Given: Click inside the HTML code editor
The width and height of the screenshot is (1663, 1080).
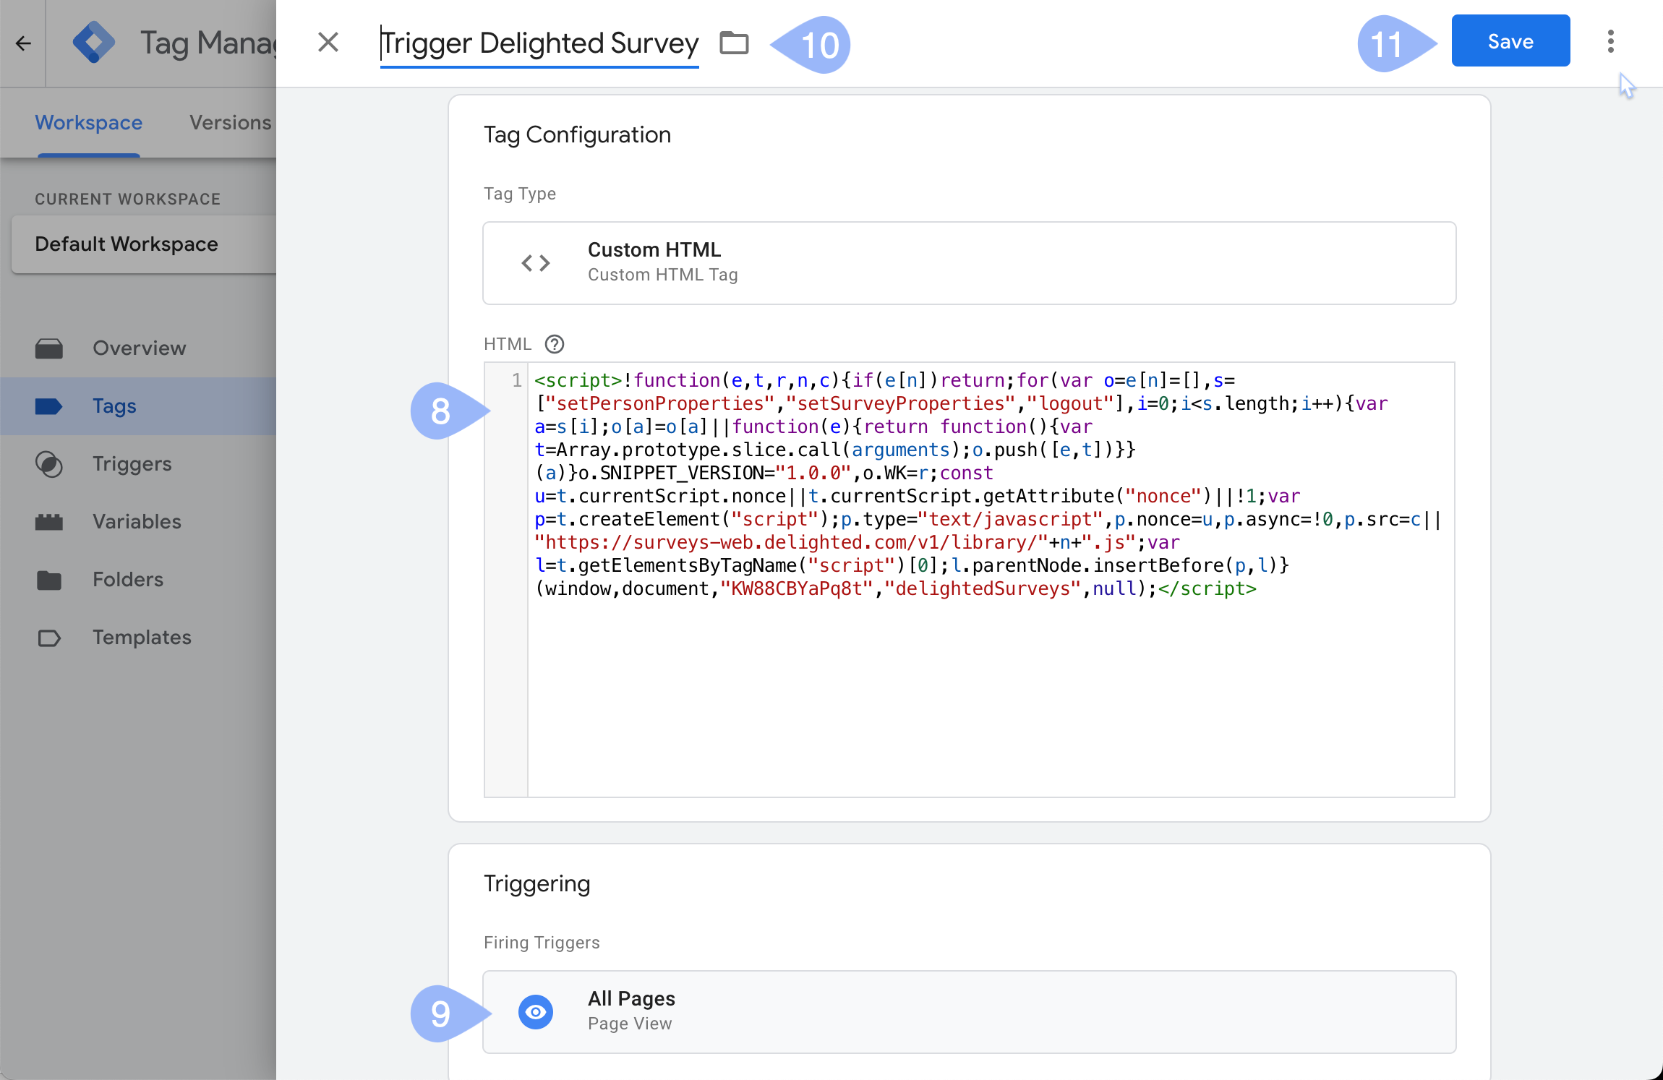Looking at the screenshot, I should (x=991, y=580).
